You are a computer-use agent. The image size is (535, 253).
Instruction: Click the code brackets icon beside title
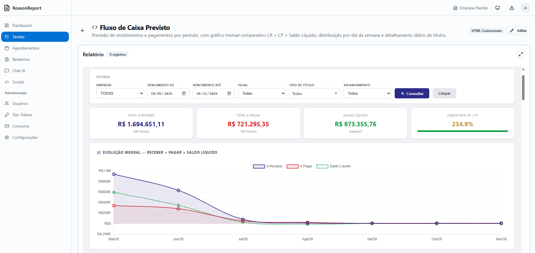(x=95, y=27)
